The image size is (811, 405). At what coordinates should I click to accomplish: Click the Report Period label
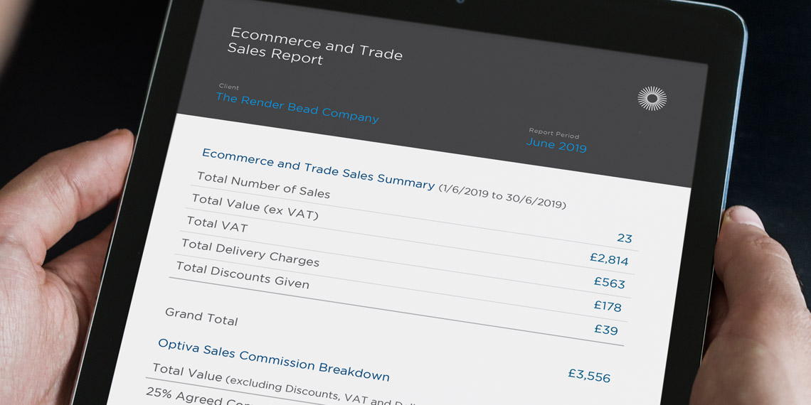553,133
